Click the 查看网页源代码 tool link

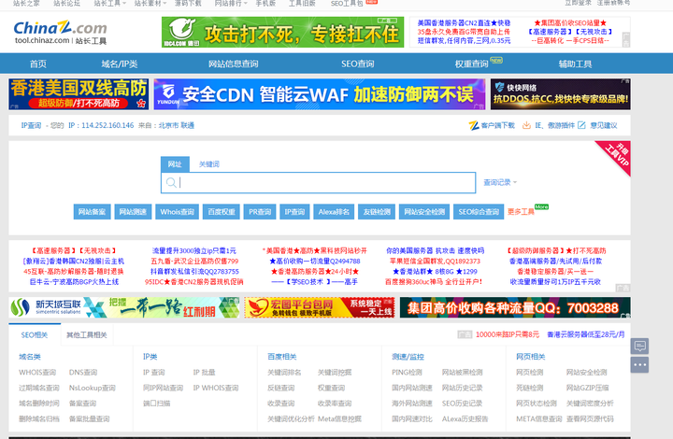pos(590,418)
